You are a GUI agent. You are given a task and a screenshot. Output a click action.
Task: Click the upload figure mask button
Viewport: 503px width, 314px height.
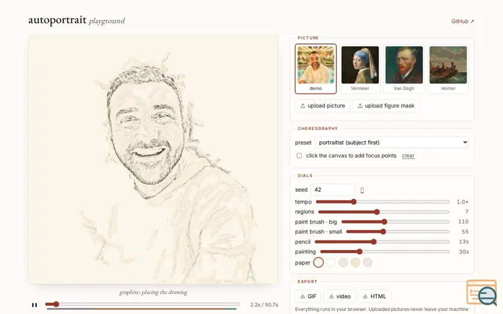(x=386, y=106)
